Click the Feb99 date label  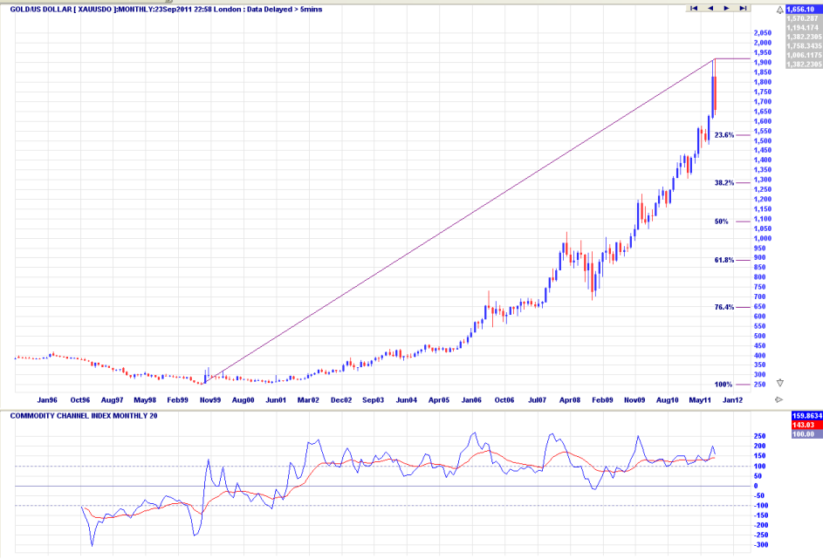(177, 400)
